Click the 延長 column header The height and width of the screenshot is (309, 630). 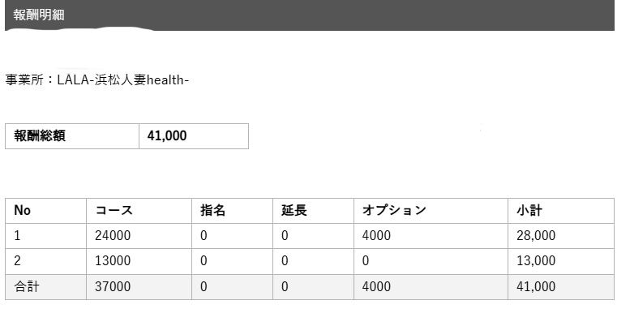tap(314, 211)
